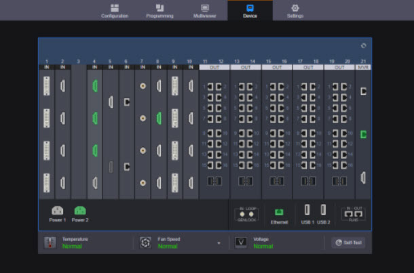Click the top green connector in slot 4

click(95, 86)
